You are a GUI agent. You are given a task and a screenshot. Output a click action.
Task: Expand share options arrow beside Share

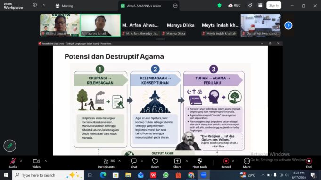coord(187,161)
